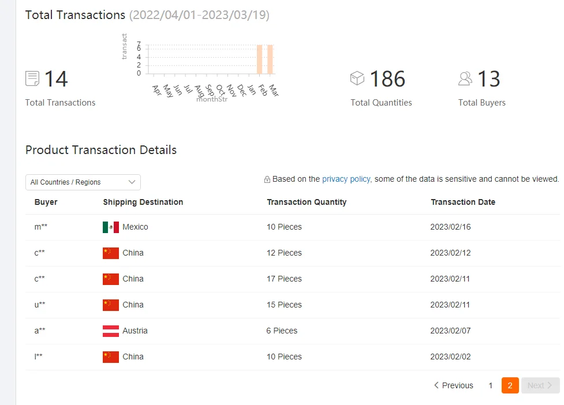Go to the Previous page
The image size is (564, 405).
tap(453, 385)
